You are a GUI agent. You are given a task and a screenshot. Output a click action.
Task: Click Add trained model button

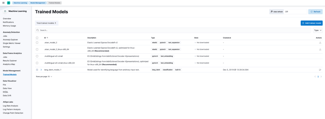(x=312, y=23)
